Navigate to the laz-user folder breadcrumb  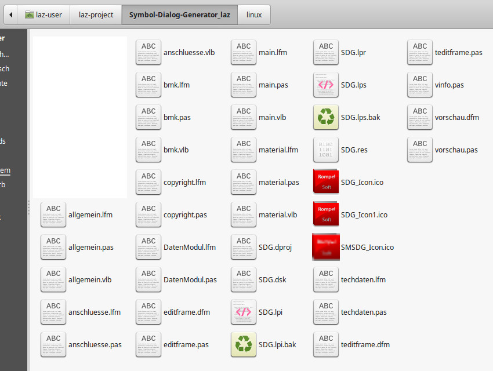click(x=44, y=14)
